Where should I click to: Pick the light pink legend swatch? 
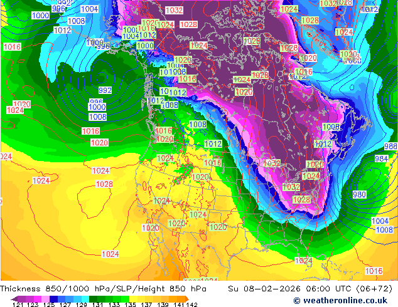click(x=45, y=299)
